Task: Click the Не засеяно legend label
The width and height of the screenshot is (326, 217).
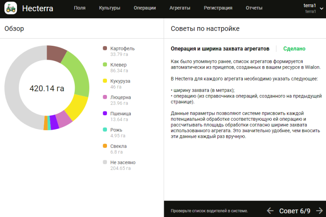Action: (123, 162)
